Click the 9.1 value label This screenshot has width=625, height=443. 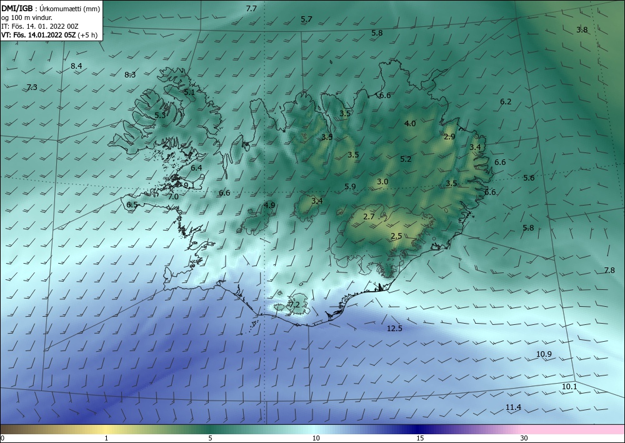189,185
